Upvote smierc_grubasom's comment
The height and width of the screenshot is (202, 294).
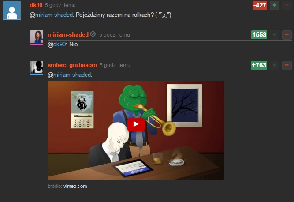pyautogui.click(x=275, y=65)
